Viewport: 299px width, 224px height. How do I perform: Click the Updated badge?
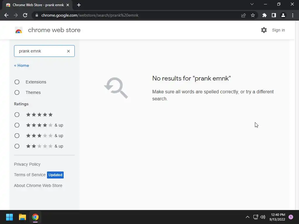pos(55,175)
